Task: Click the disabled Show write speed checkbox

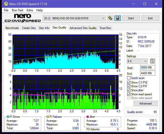Action: tap(129, 98)
